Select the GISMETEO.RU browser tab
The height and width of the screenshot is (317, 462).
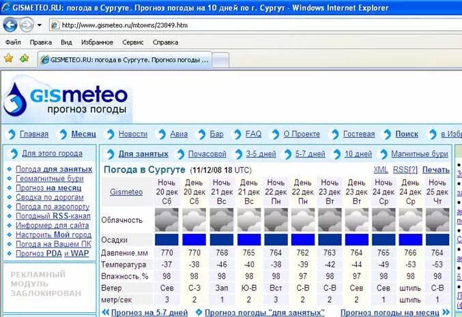click(125, 60)
